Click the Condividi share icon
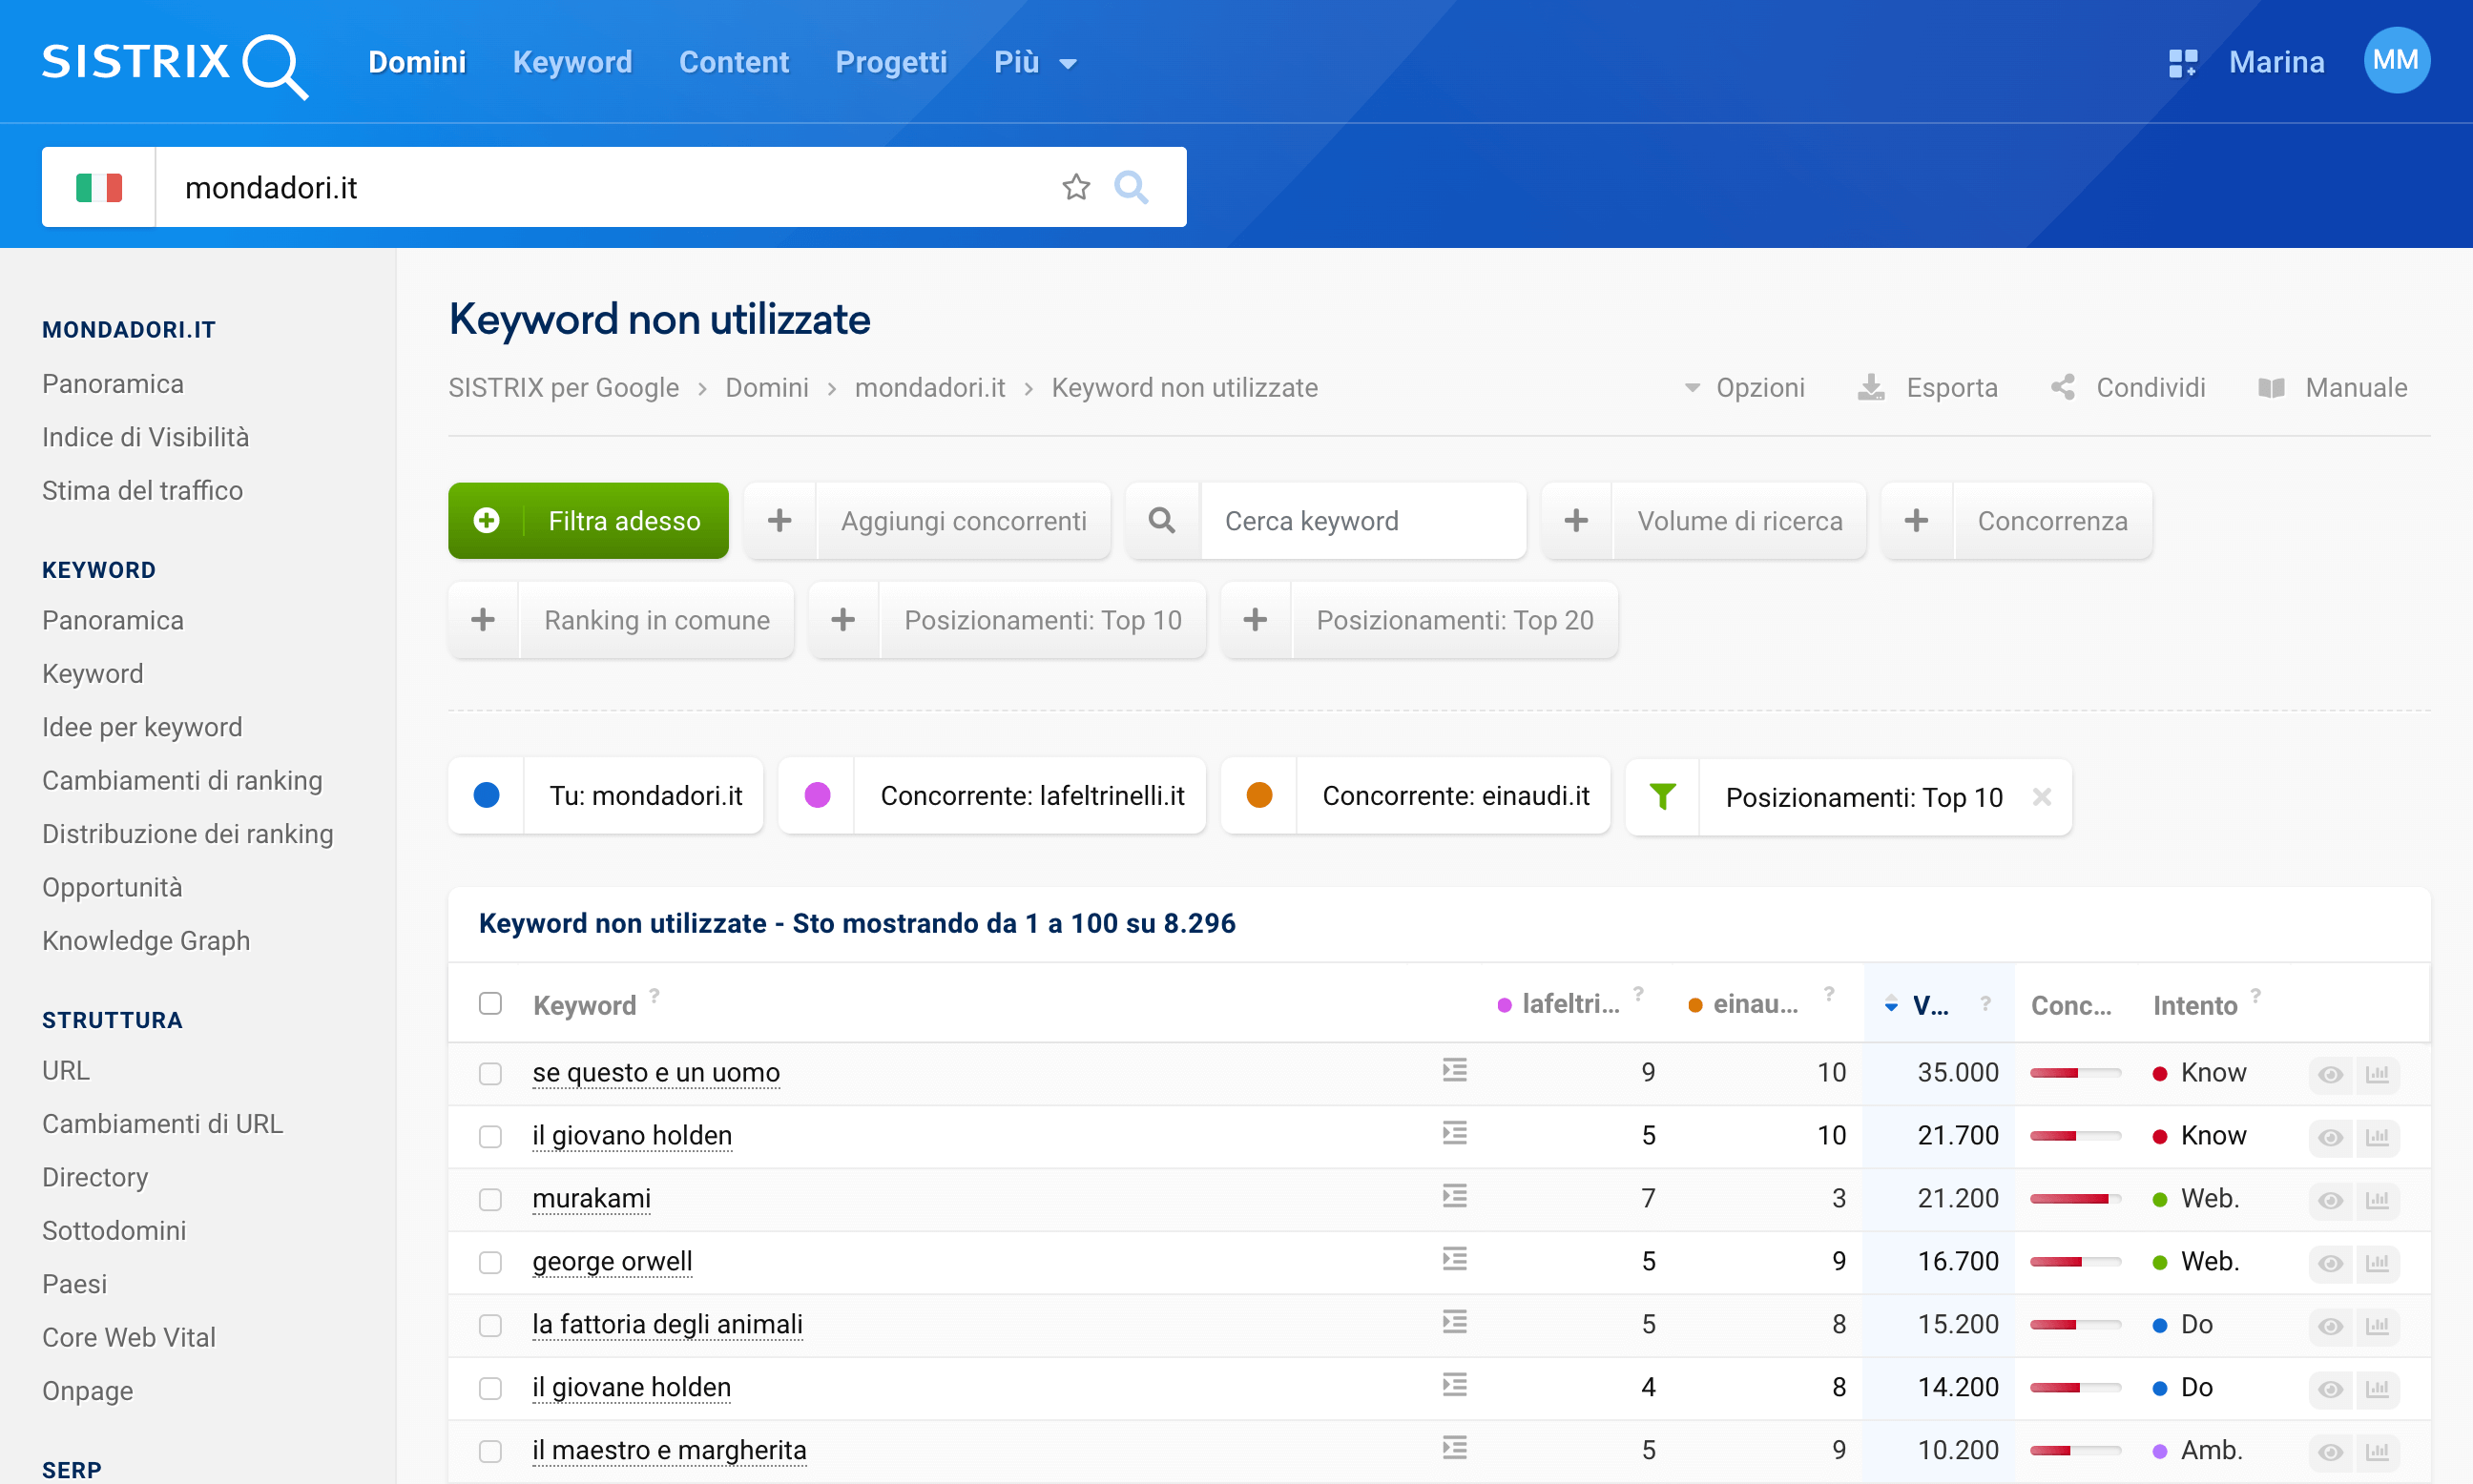This screenshot has height=1484, width=2473. click(x=2063, y=388)
